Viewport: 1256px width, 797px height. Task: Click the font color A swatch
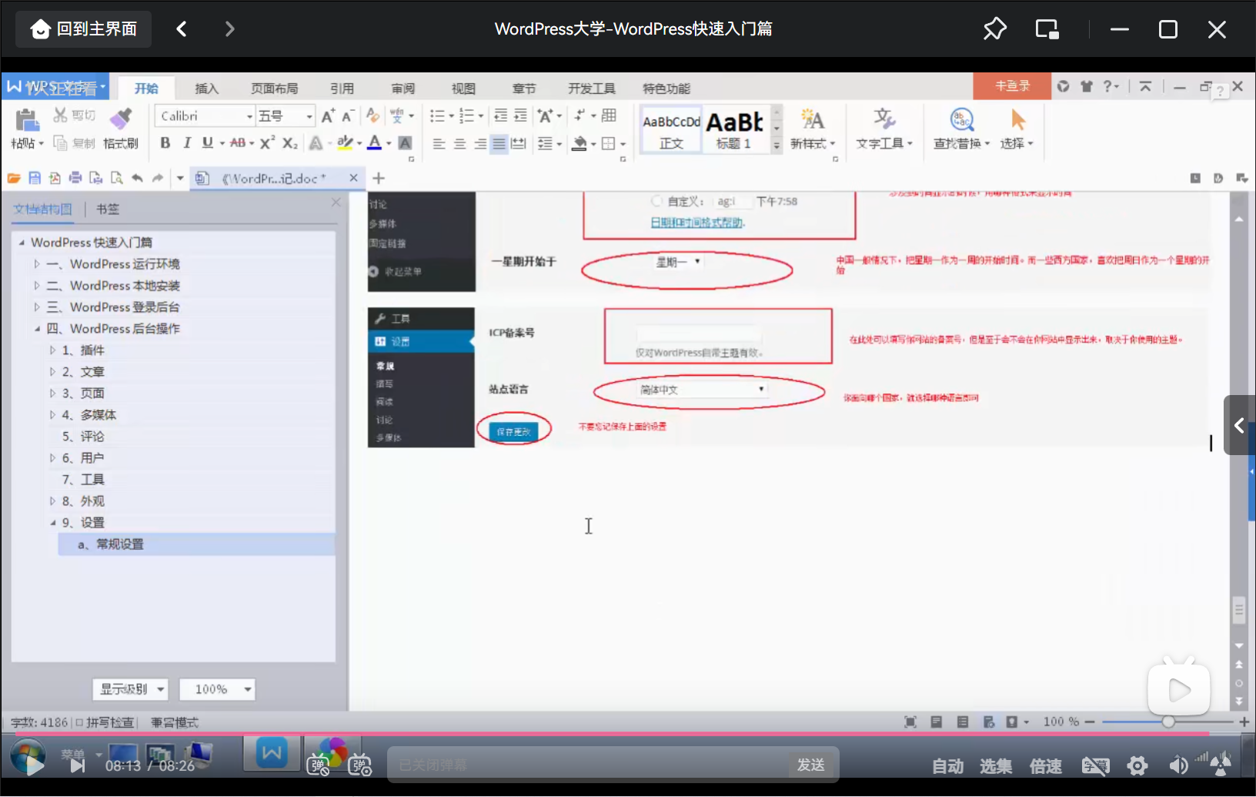click(375, 142)
